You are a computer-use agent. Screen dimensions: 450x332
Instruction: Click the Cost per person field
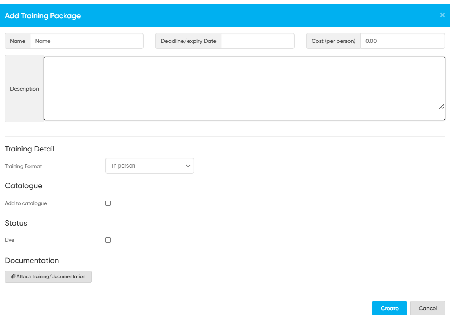[x=402, y=41]
